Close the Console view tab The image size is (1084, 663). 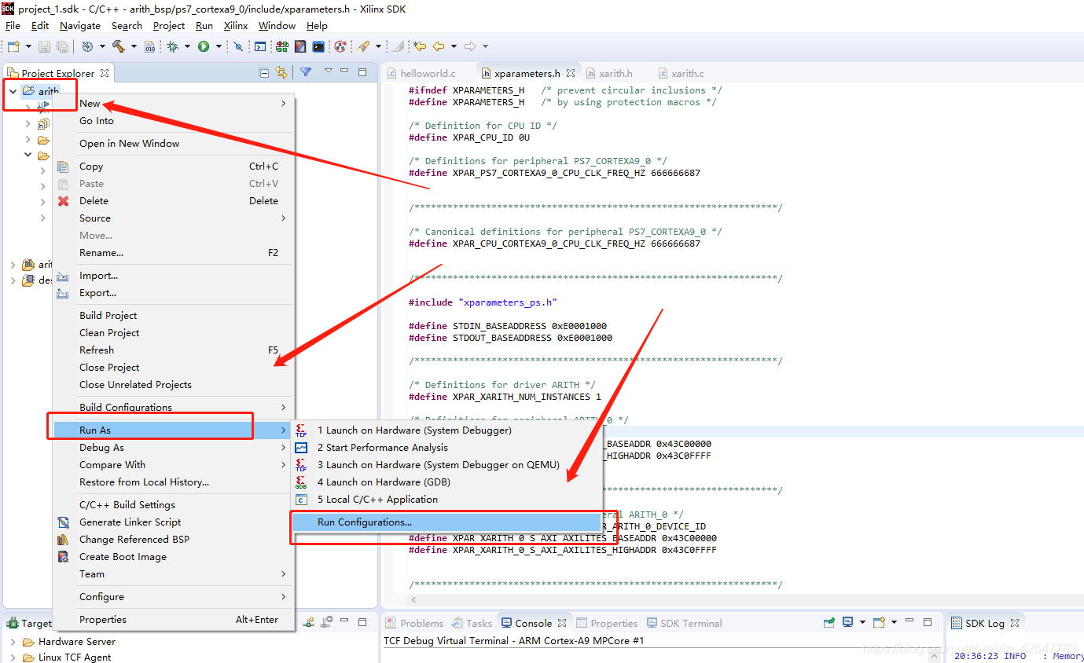[x=562, y=623]
